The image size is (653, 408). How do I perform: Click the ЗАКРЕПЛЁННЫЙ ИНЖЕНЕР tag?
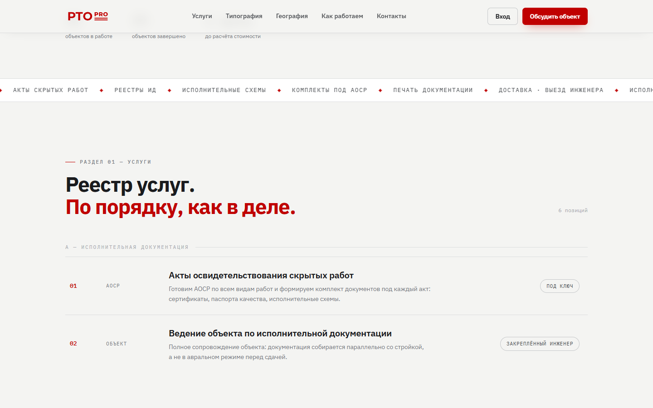click(x=540, y=344)
